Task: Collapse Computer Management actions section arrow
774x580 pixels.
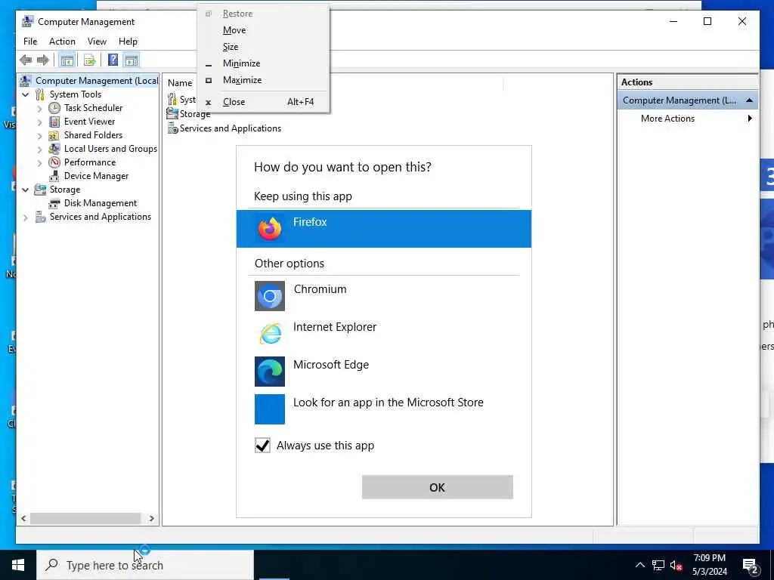Action: tap(749, 100)
